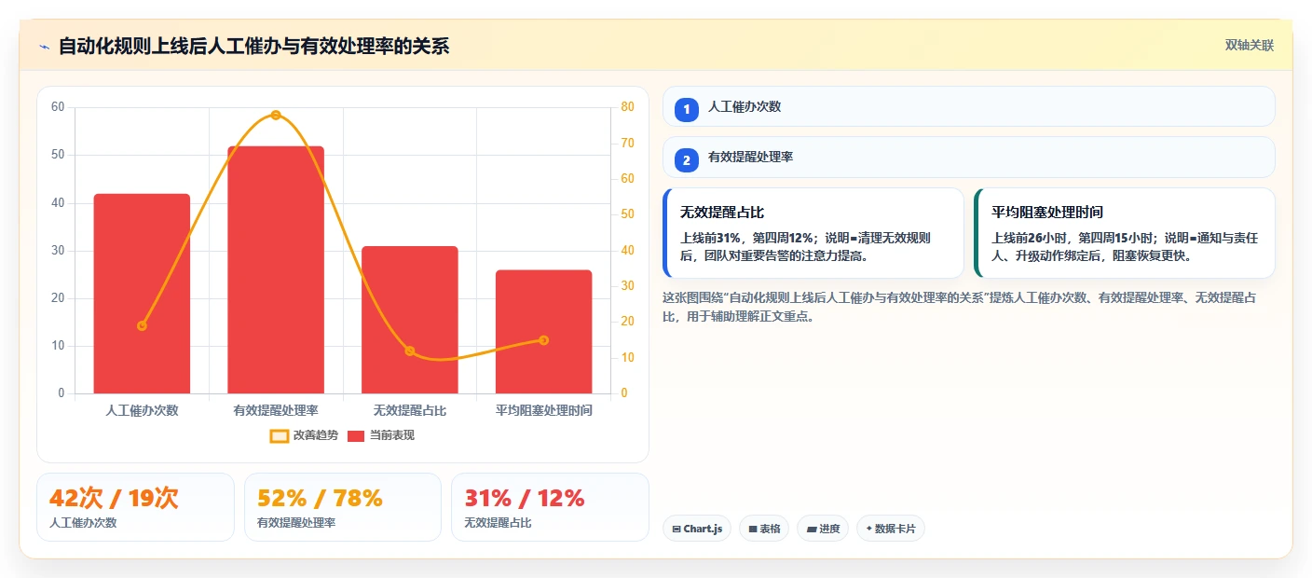Select the 平均阻塞处理时间 info card heading

click(x=1047, y=213)
